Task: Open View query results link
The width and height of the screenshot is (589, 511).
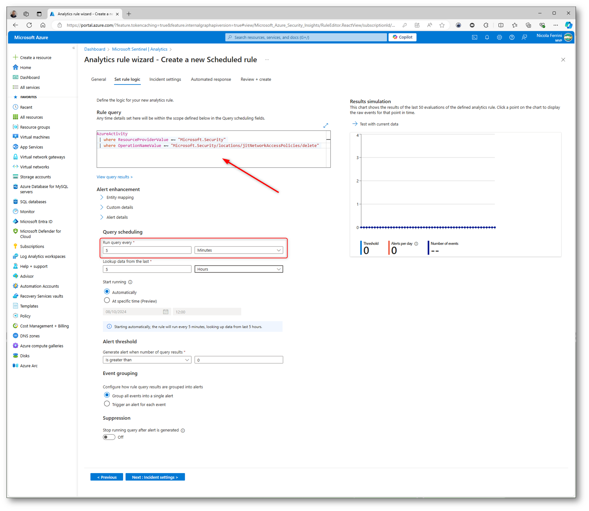Action: [114, 177]
